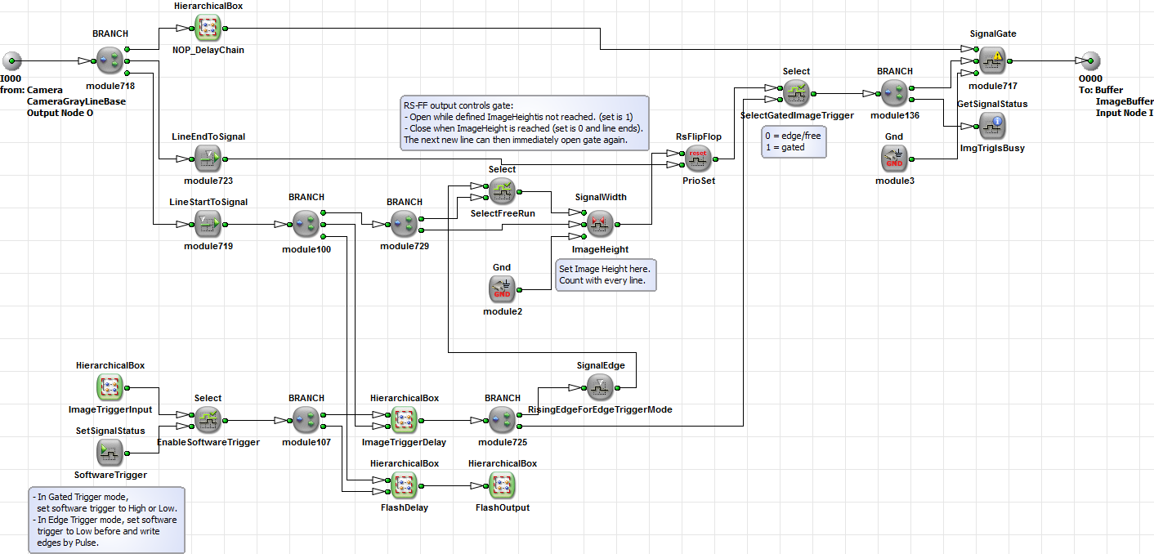Open the FlashOutput hierarchical box
The height and width of the screenshot is (554, 1154).
(502, 485)
